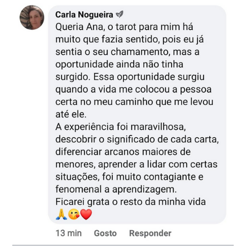Like the comment with Gosto
Screen dimensions: 246x246
coord(105,233)
